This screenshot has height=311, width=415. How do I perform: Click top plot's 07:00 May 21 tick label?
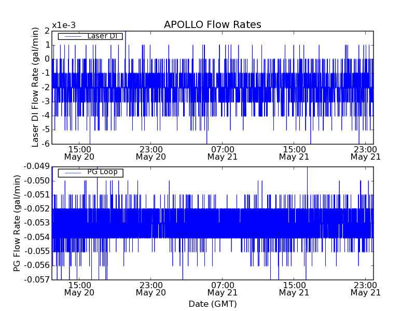[x=222, y=152]
